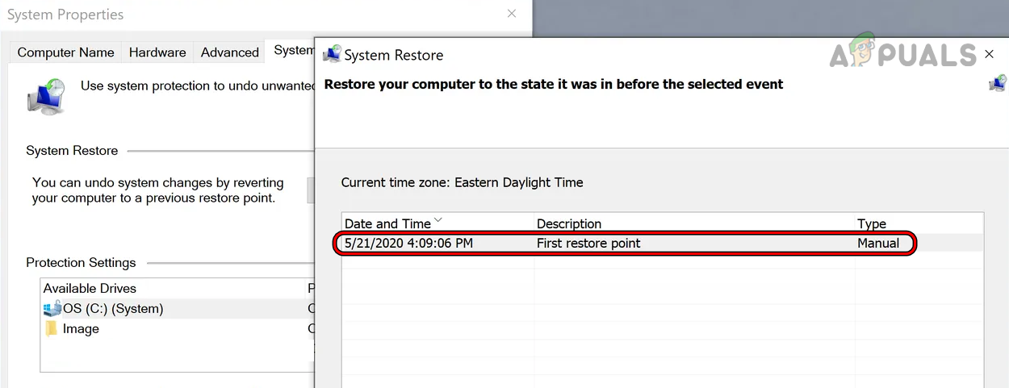Sort by the Type column header
This screenshot has height=388, width=1009.
pos(872,223)
